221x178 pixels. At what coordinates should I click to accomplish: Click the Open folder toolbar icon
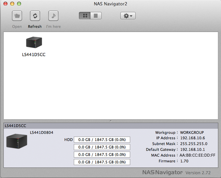pyautogui.click(x=17, y=16)
